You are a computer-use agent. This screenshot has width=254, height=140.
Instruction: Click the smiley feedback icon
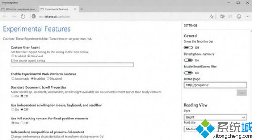point(239,16)
